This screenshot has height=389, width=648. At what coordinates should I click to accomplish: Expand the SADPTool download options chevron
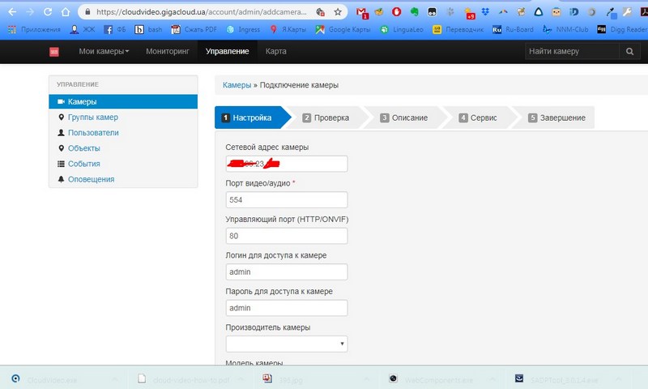click(618, 379)
